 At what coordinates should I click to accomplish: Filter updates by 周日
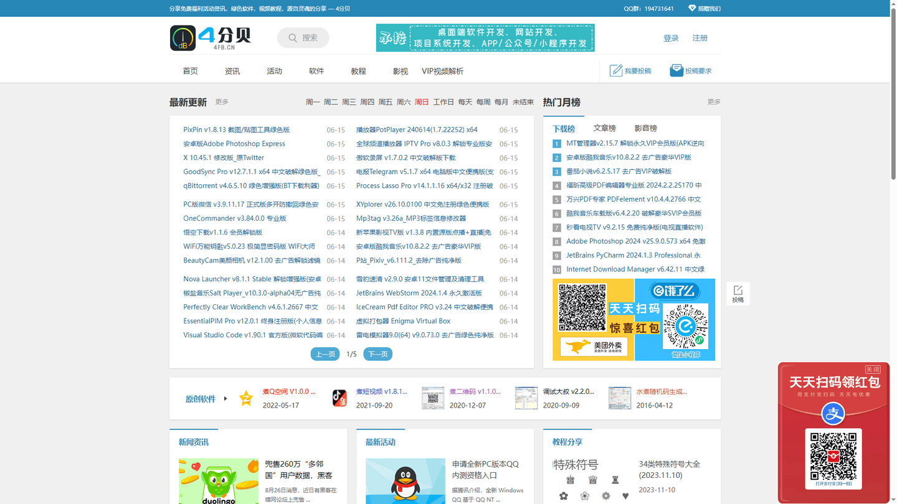point(422,102)
